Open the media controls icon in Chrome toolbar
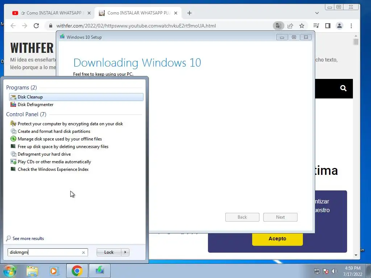Viewport: 371px width, 278px height. point(316,26)
